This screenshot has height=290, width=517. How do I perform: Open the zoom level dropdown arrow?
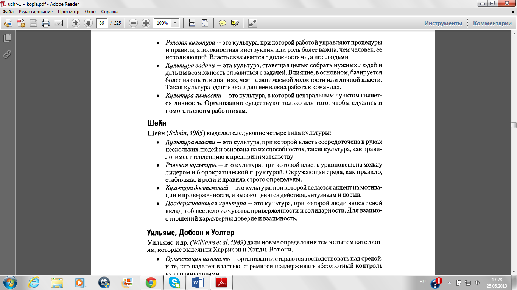[175, 23]
